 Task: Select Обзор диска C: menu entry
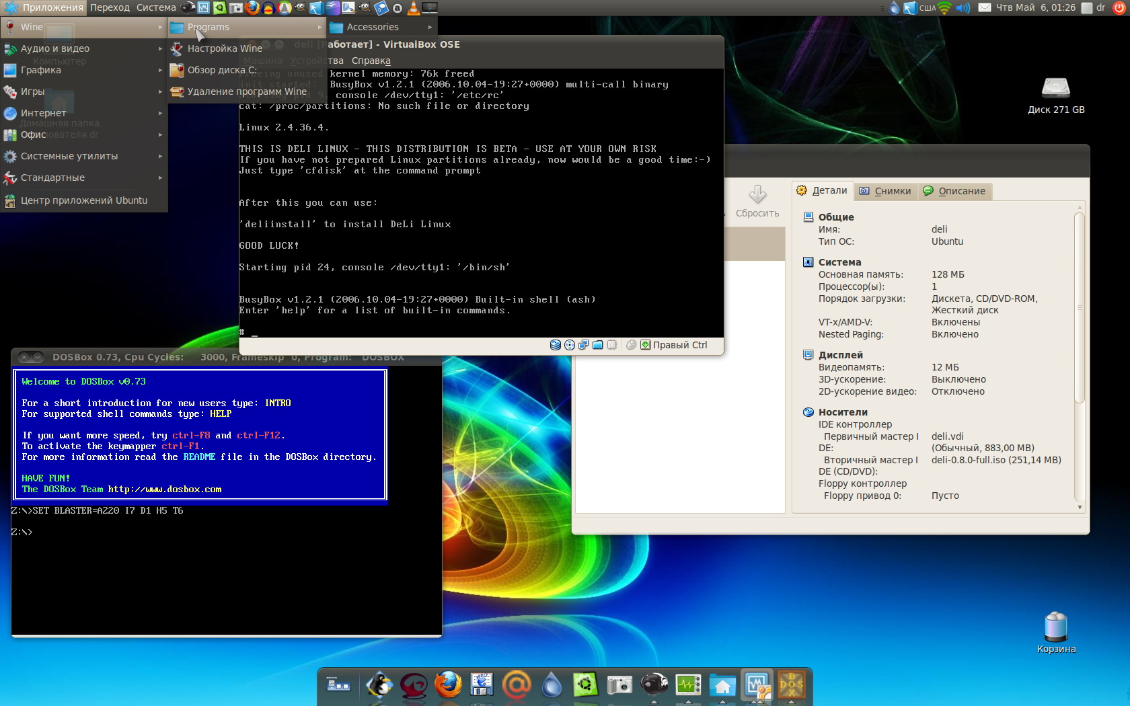point(247,70)
